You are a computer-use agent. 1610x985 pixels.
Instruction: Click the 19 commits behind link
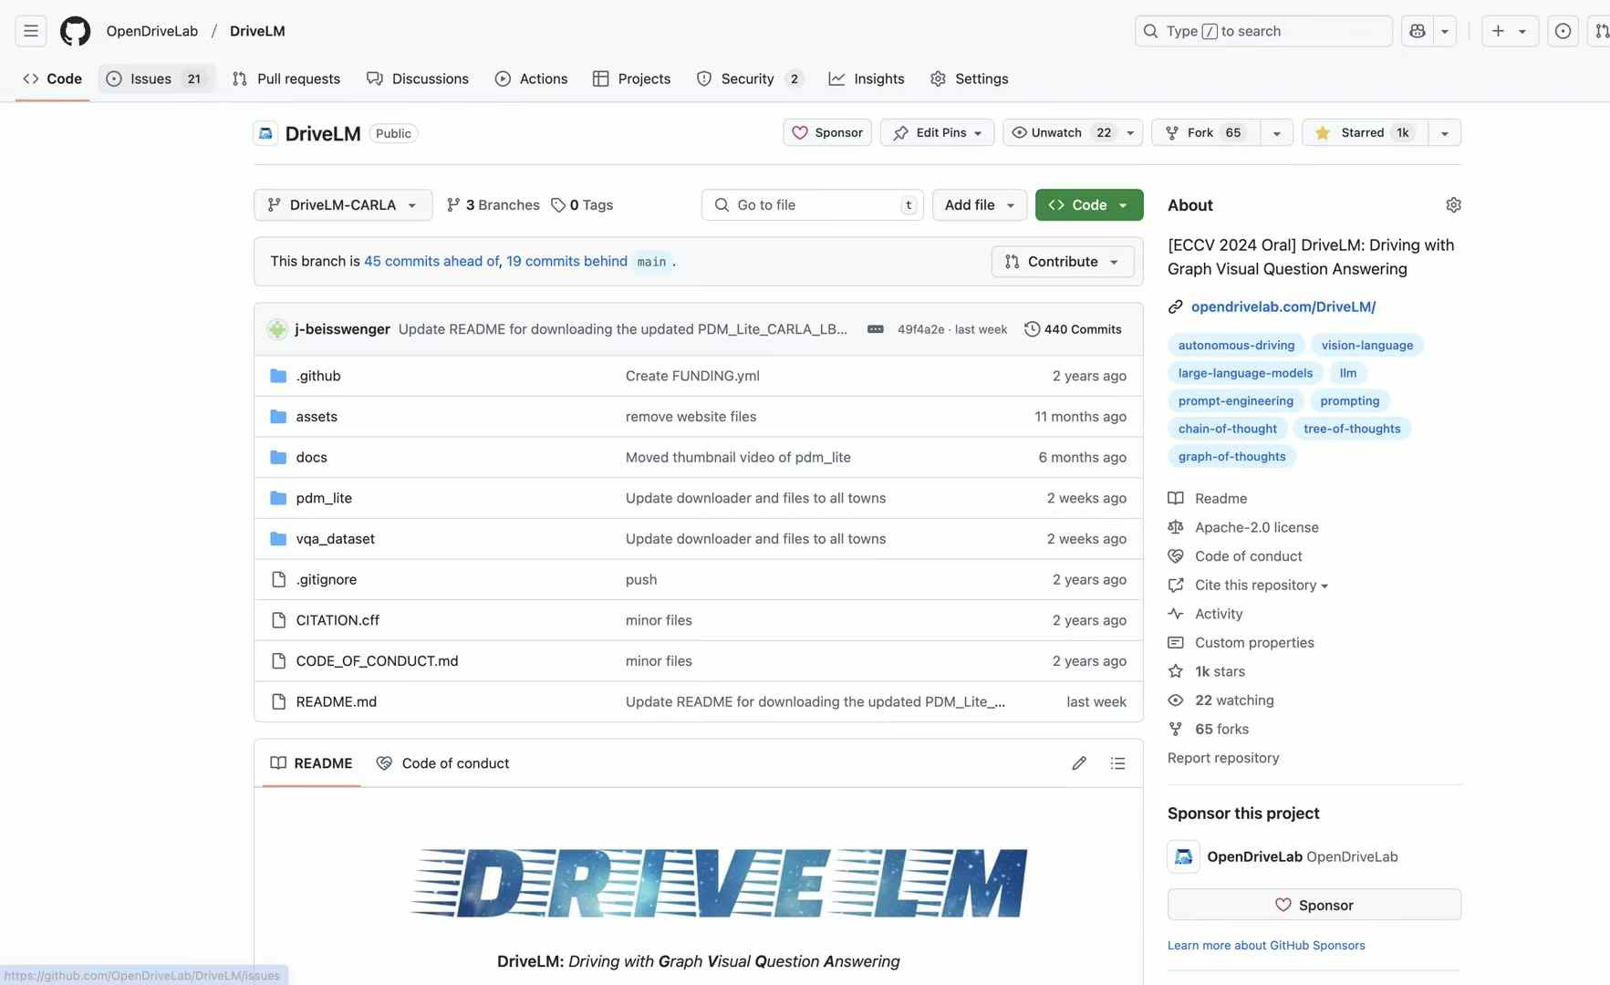(x=566, y=262)
